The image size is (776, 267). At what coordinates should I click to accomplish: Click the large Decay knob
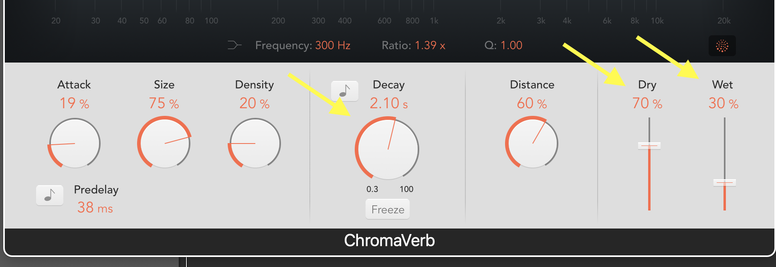(388, 149)
